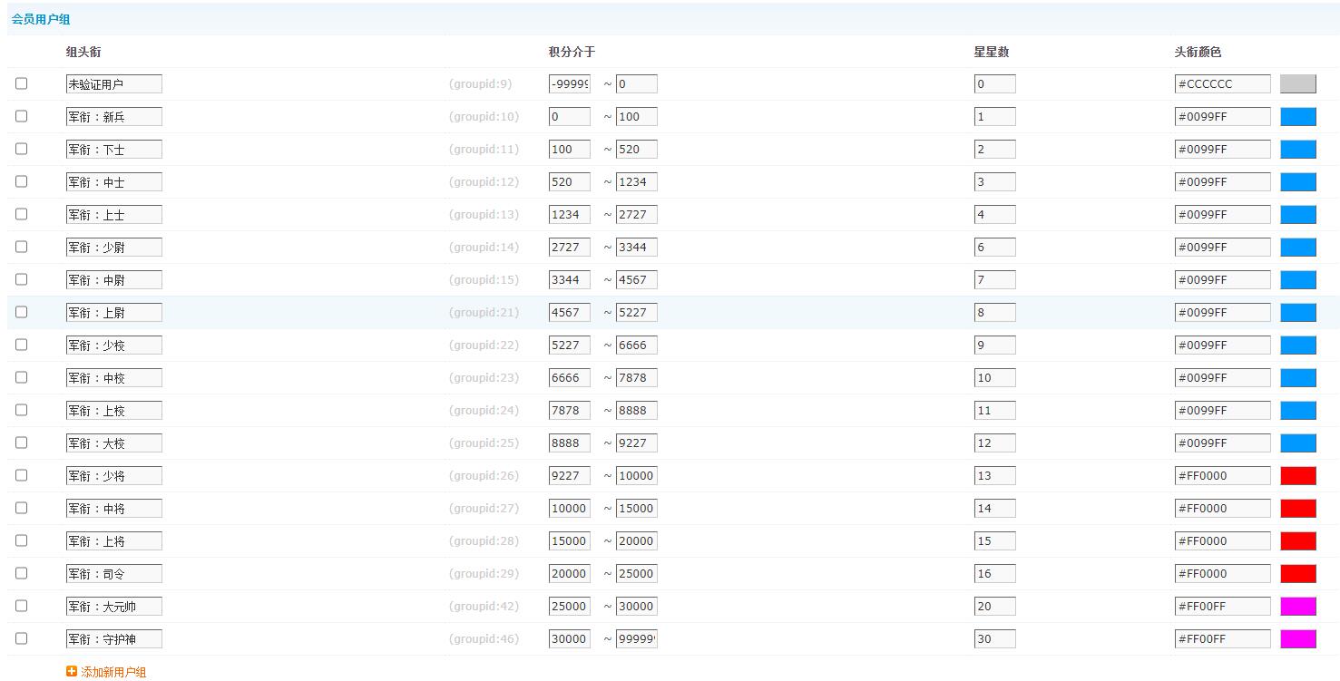1340x681 pixels.
Task: Click the 头衔颜色 column header
Action: [1198, 52]
